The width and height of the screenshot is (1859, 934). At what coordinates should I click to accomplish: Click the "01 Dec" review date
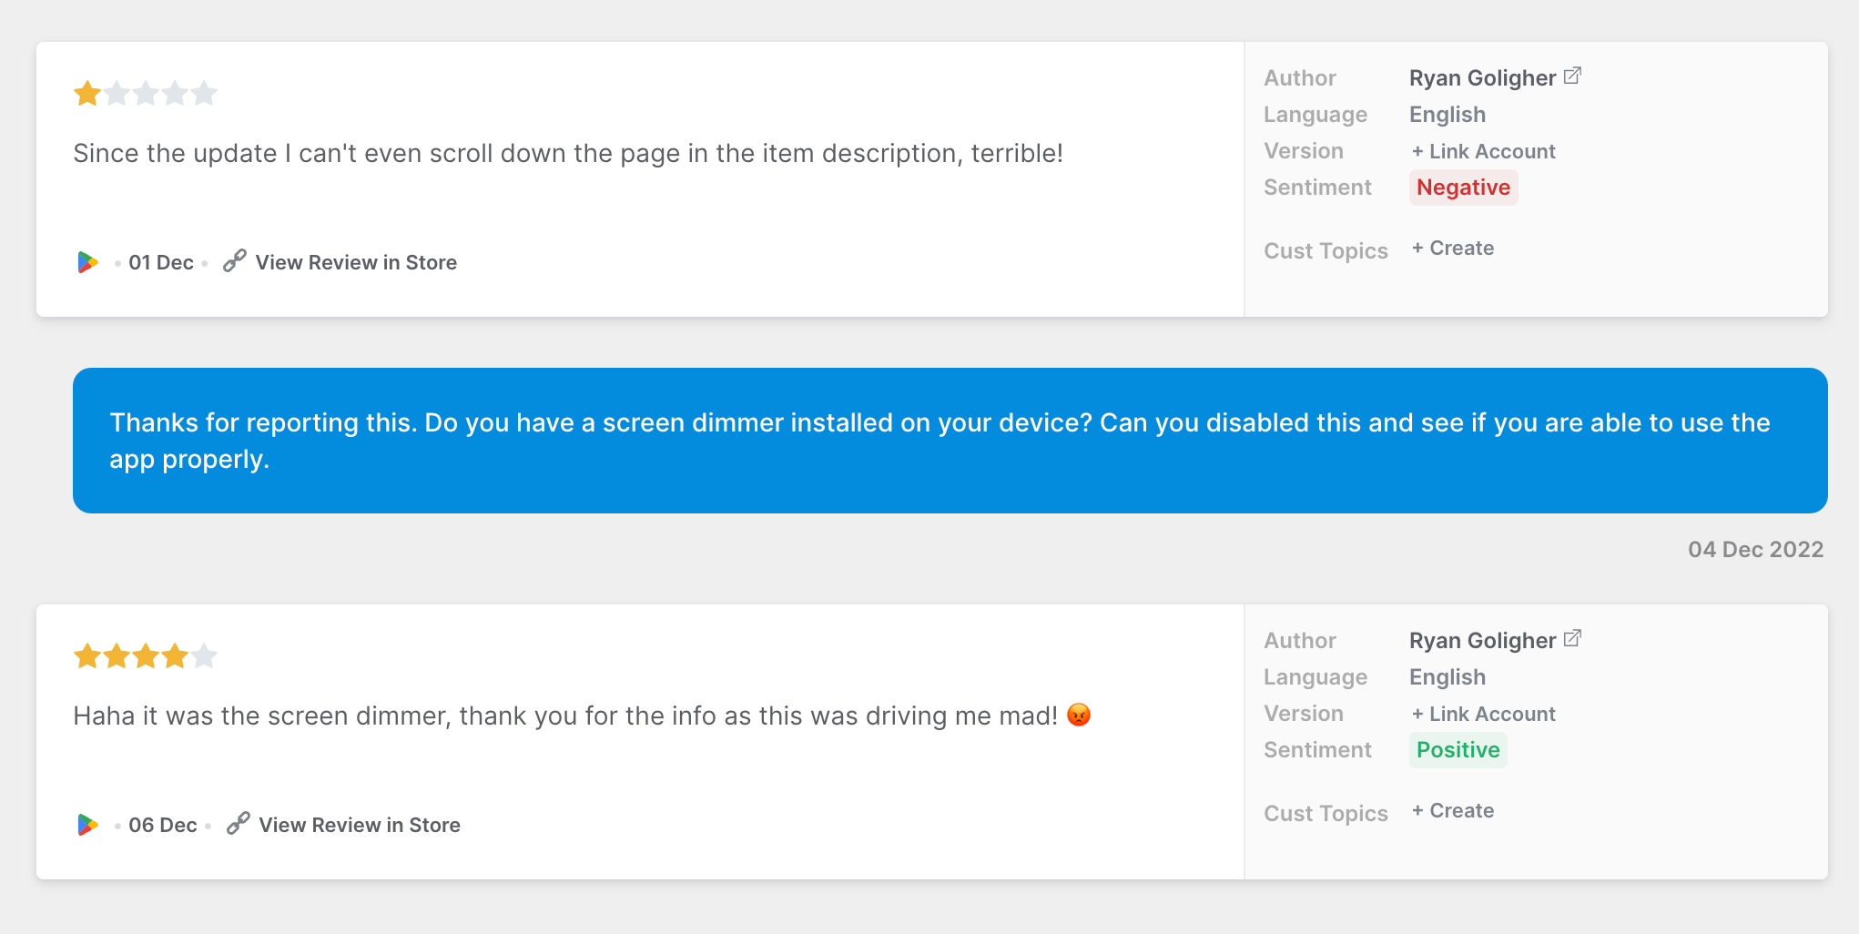[x=161, y=262]
